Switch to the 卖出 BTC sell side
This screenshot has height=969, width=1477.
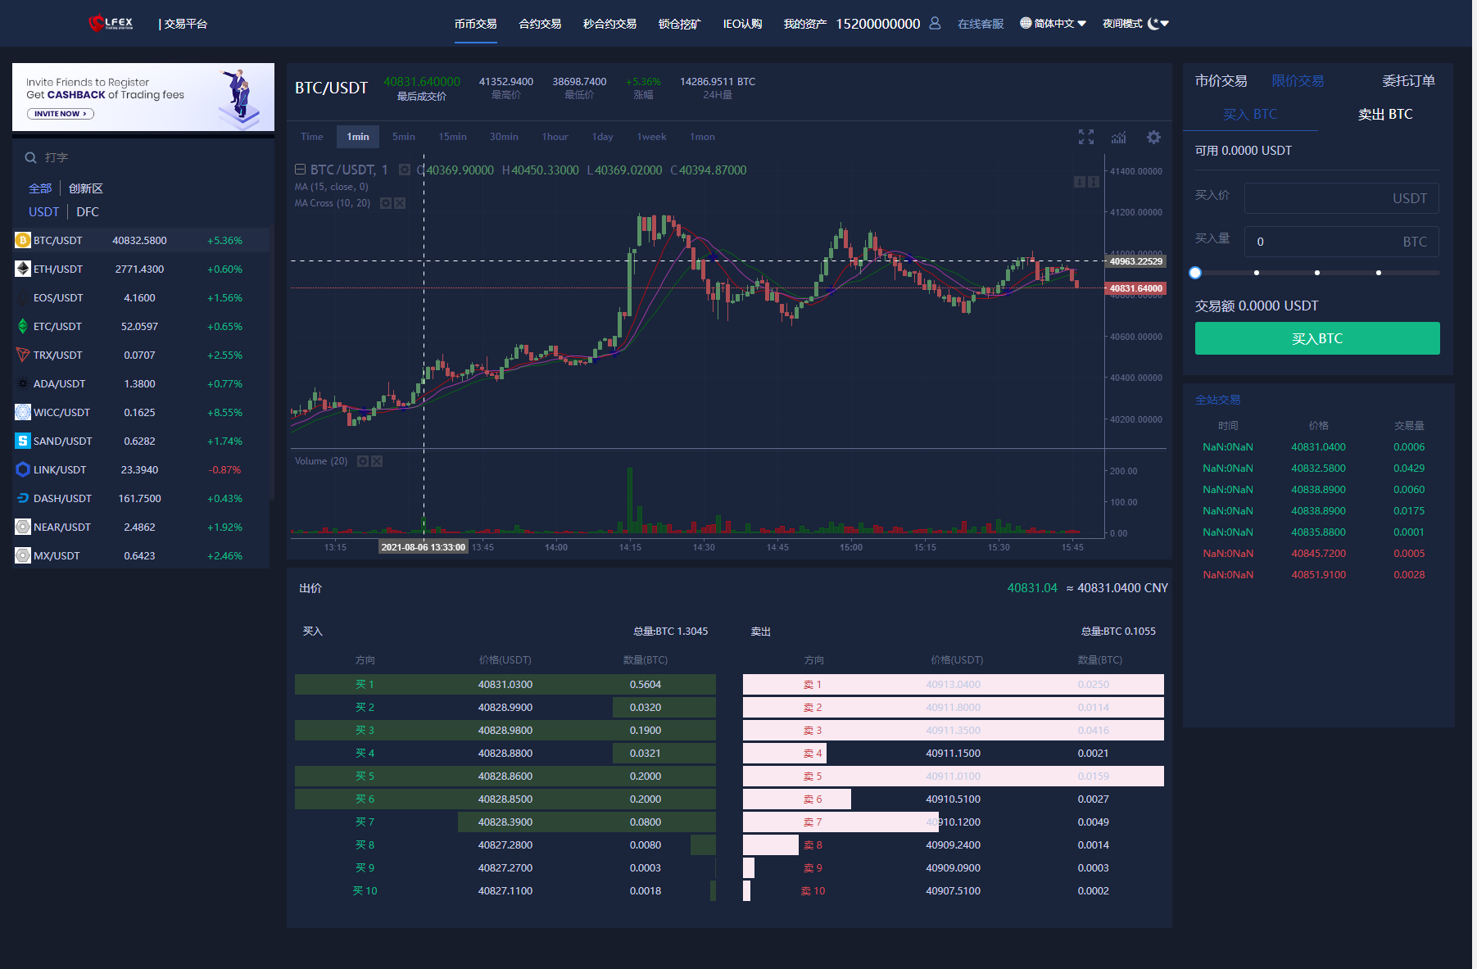(1384, 115)
